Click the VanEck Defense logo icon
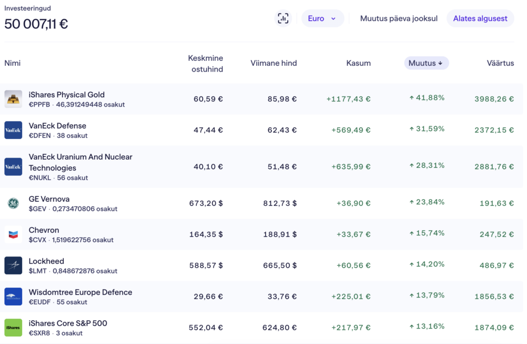Image resolution: width=527 pixels, height=344 pixels. click(13, 130)
